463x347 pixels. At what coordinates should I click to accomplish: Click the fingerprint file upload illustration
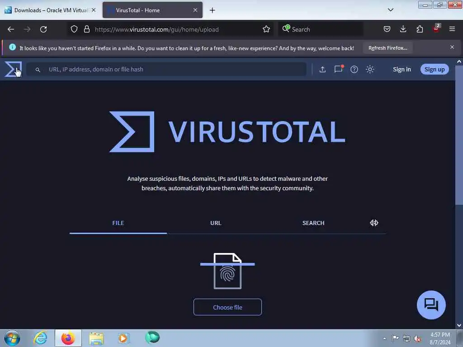click(x=227, y=271)
